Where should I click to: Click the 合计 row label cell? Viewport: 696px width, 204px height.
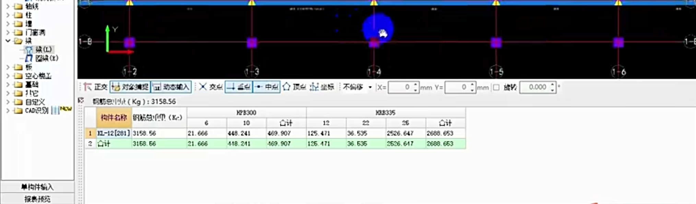pos(114,144)
